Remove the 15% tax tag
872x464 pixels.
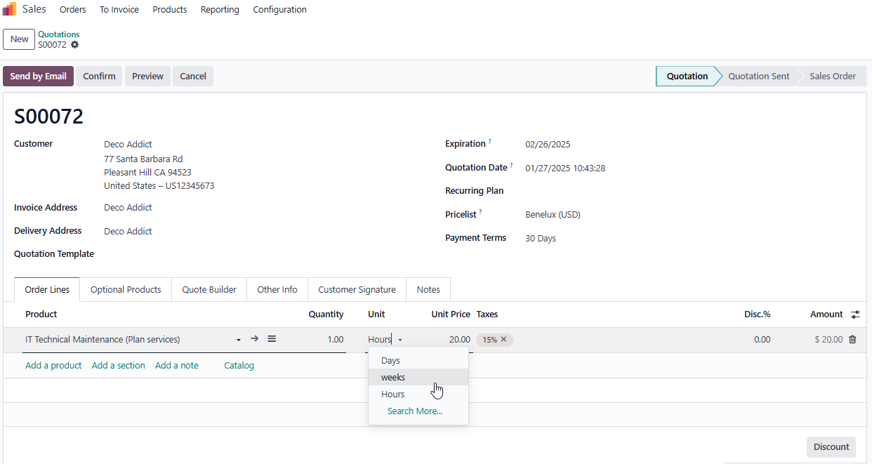point(503,340)
